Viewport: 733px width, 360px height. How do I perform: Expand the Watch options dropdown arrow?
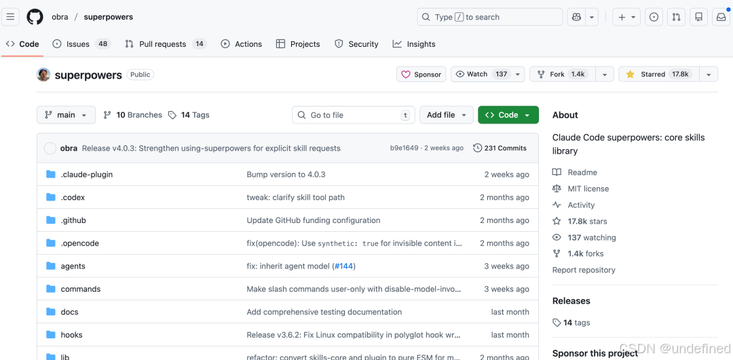coord(518,75)
